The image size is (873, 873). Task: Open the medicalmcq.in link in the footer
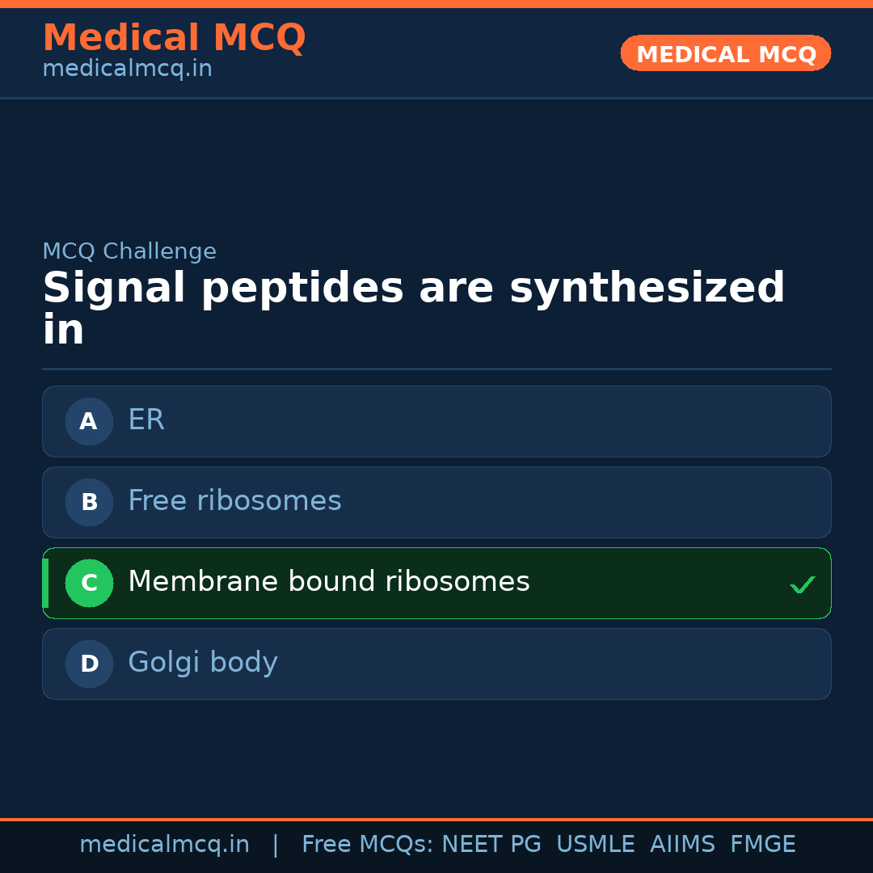(x=164, y=845)
